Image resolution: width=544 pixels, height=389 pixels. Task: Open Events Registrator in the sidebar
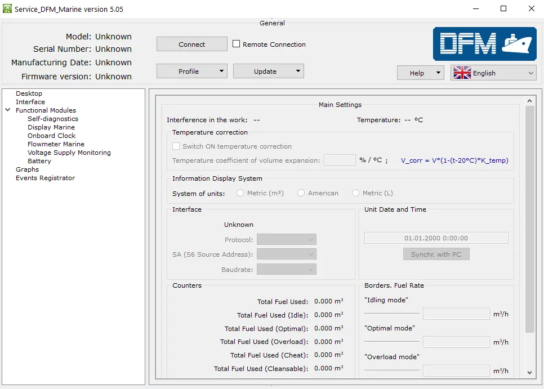45,178
